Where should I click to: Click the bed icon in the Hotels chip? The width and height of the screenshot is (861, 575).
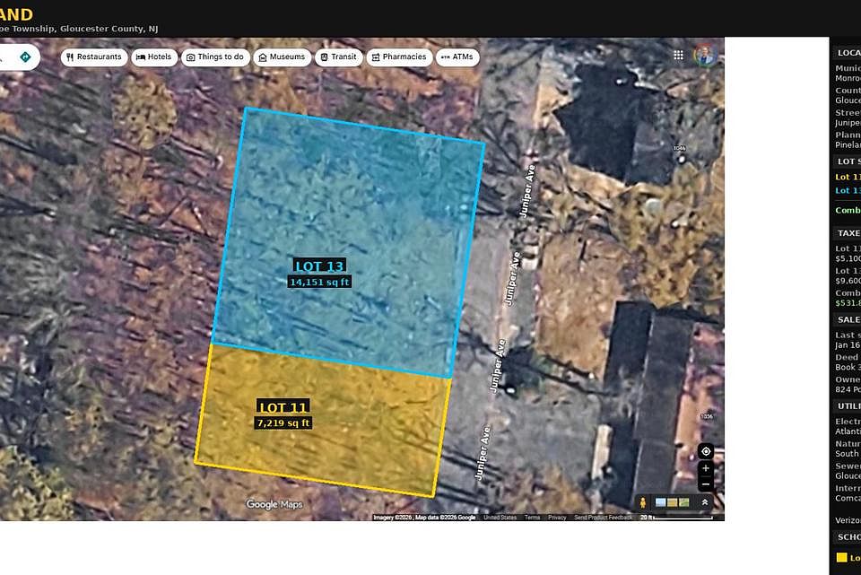tap(141, 57)
